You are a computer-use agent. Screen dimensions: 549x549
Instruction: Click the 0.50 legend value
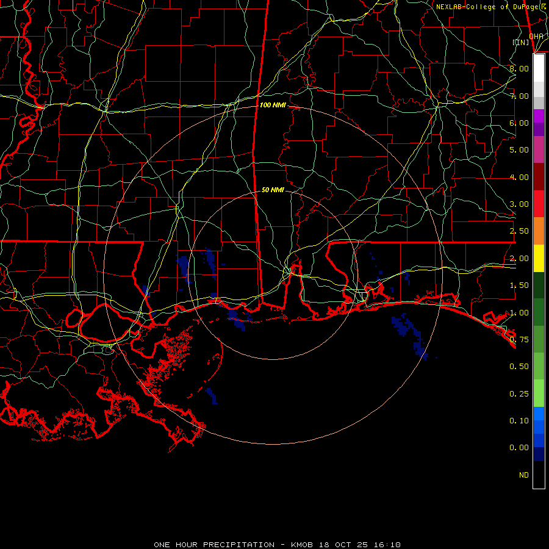click(519, 367)
